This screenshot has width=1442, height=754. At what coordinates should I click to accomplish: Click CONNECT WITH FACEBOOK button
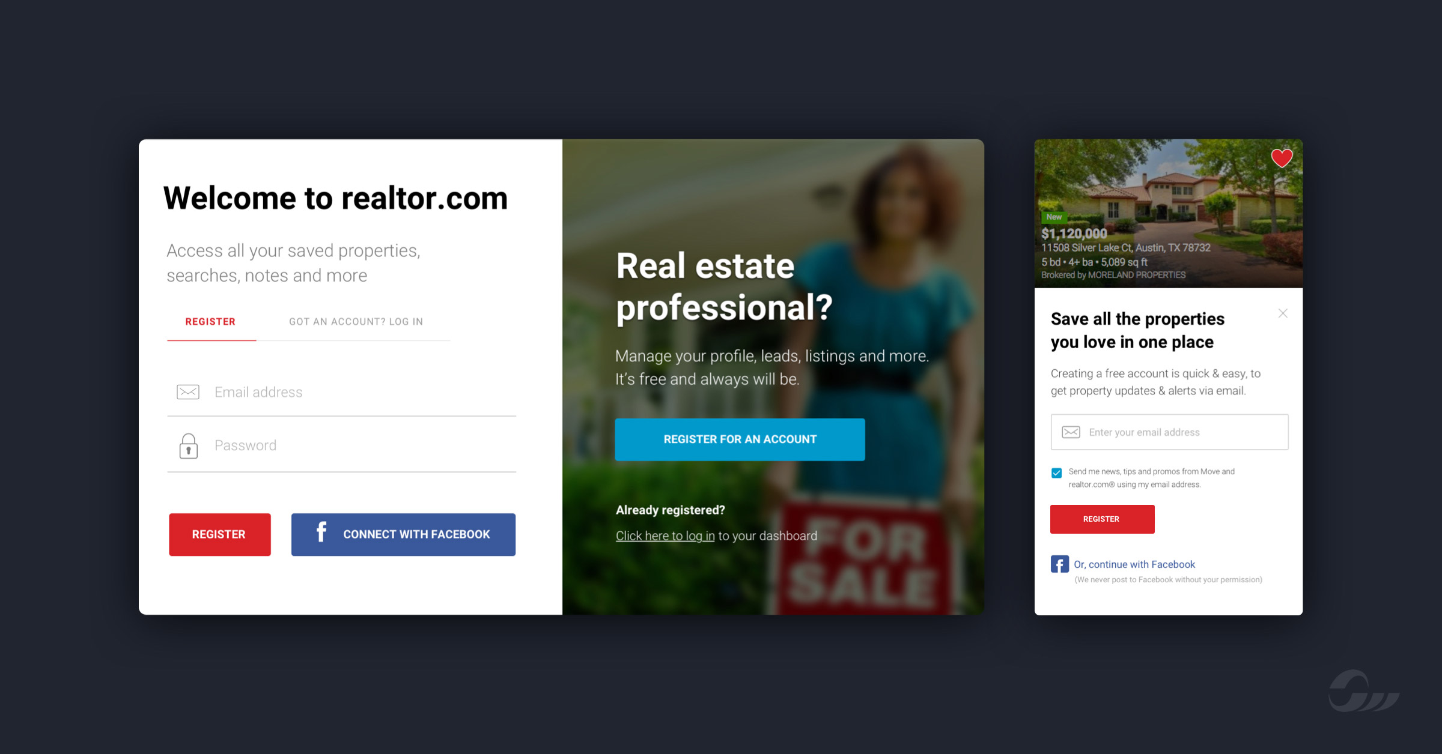[x=403, y=533]
